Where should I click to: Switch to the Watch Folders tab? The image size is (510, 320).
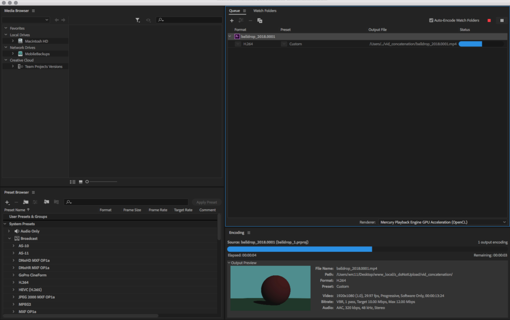click(264, 10)
